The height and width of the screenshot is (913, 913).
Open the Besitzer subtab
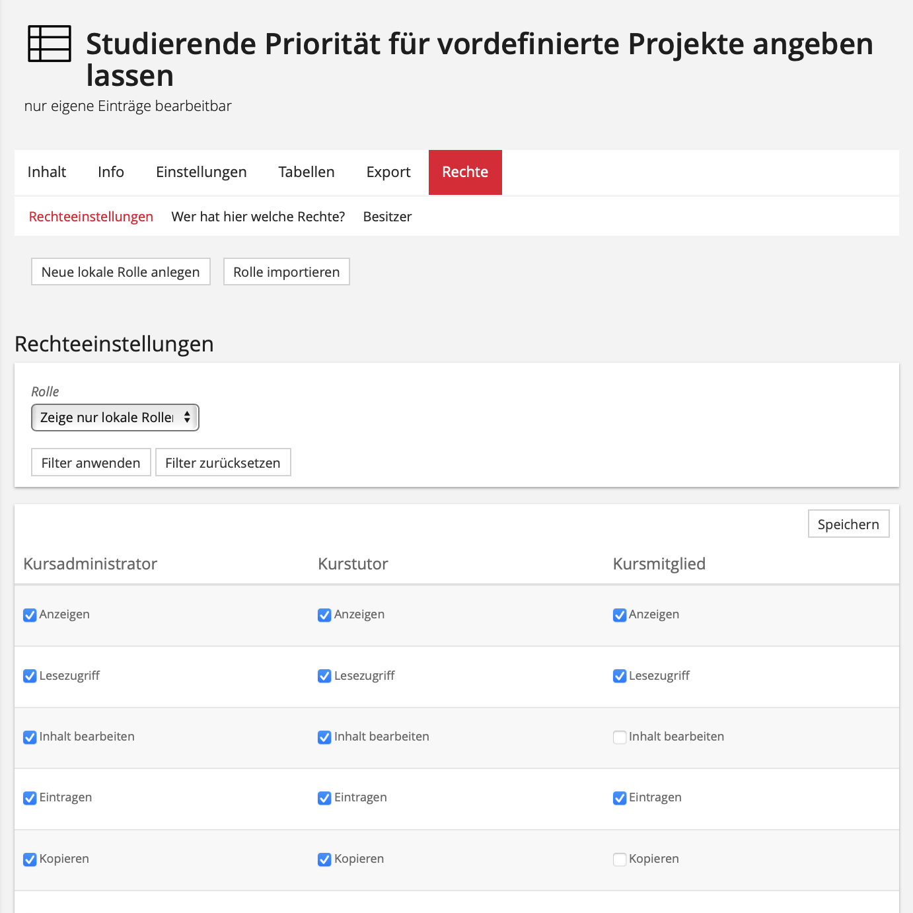(387, 217)
